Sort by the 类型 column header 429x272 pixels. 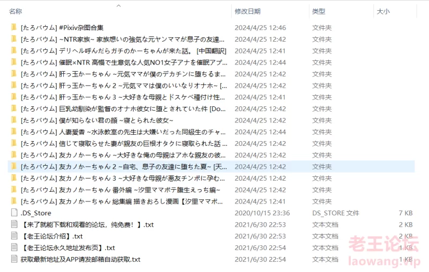[x=319, y=11]
